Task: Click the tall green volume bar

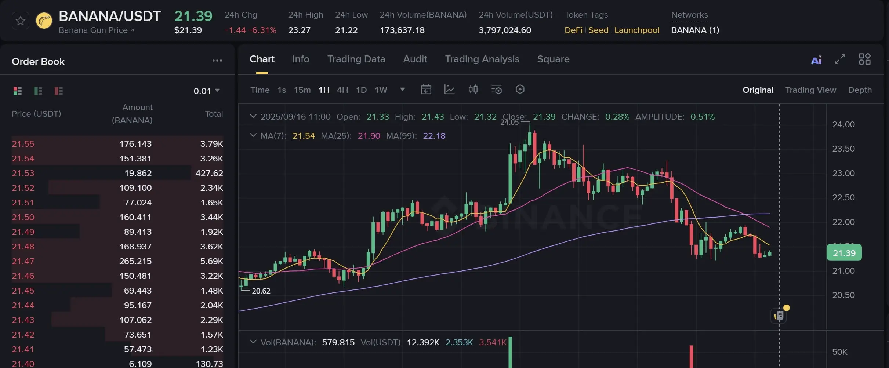Action: point(510,352)
